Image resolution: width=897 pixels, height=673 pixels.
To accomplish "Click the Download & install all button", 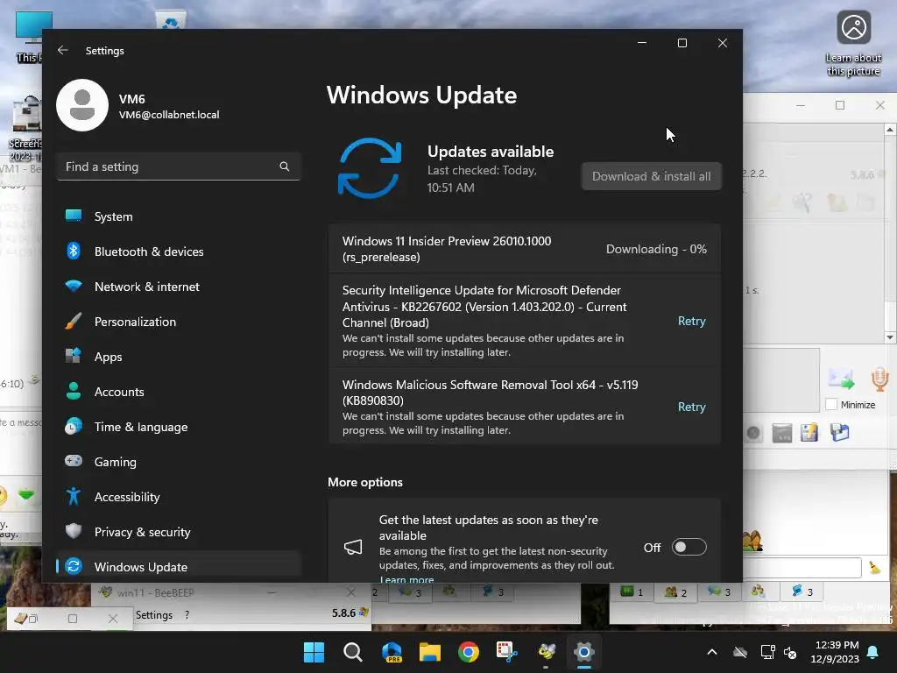I will coord(652,176).
